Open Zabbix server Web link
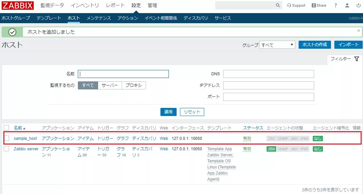 pos(164,149)
